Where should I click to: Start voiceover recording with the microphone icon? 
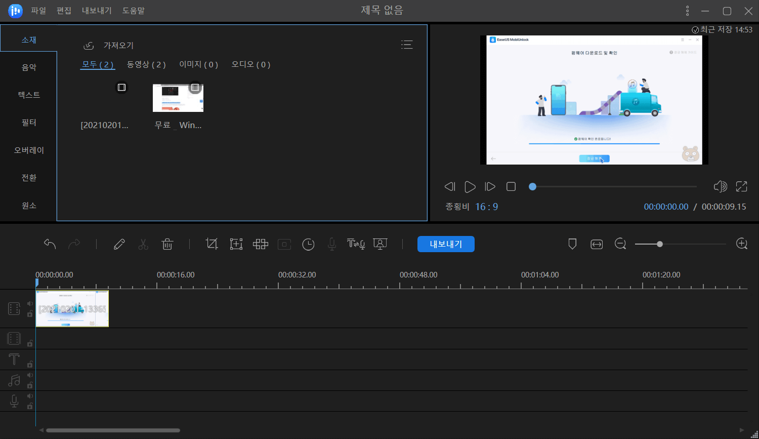click(331, 244)
